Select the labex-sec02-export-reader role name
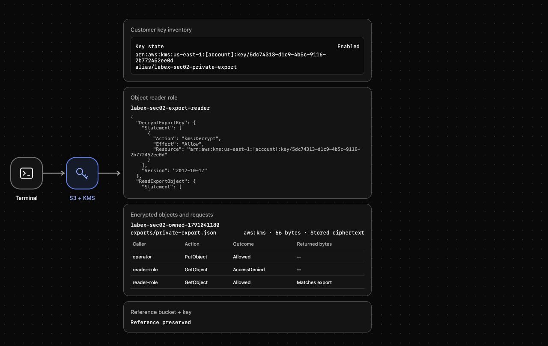This screenshot has height=346, width=548. tap(170, 108)
